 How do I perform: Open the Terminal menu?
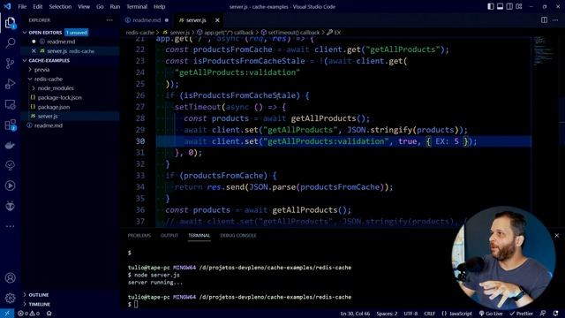[x=137, y=6]
